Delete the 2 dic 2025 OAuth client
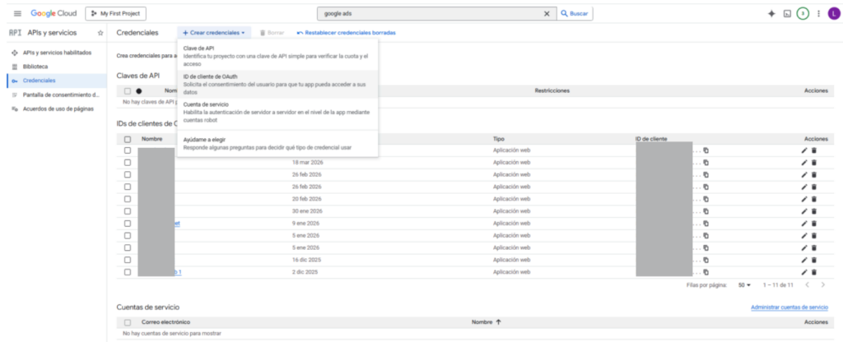 [814, 271]
